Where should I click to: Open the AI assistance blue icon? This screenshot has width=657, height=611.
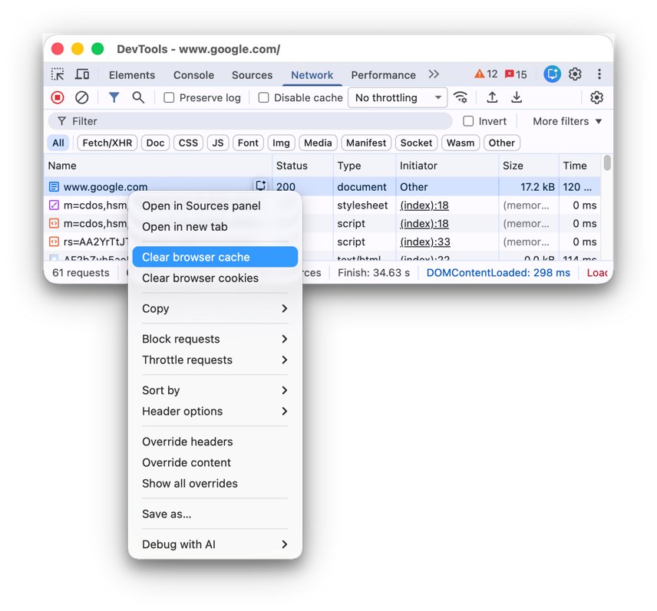pos(553,74)
